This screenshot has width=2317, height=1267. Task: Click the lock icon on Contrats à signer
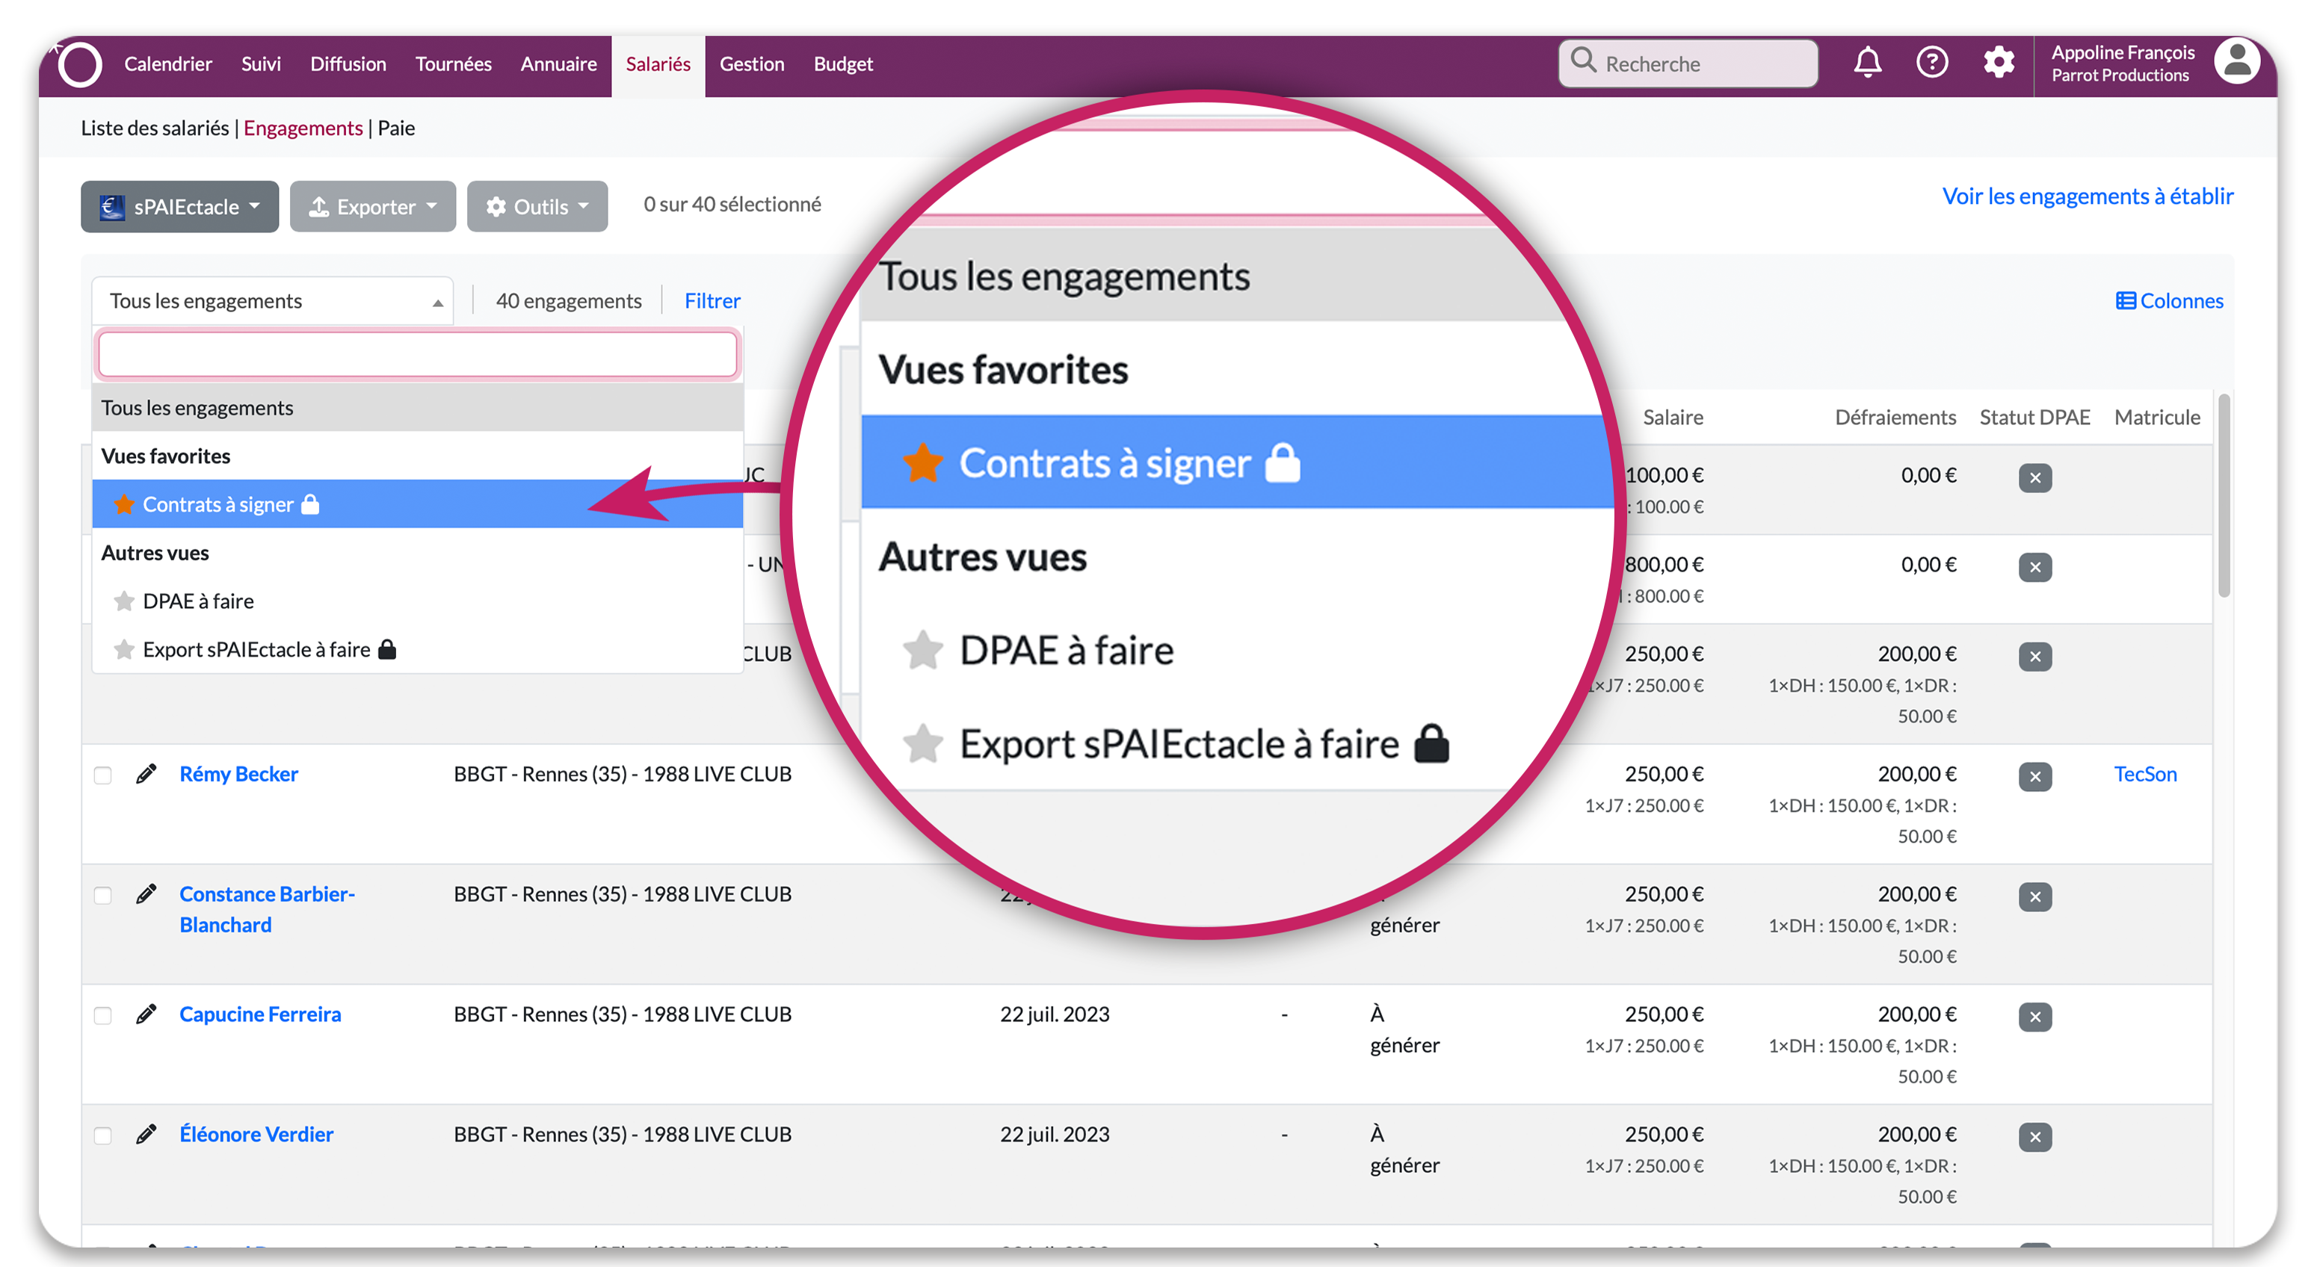[x=310, y=504]
